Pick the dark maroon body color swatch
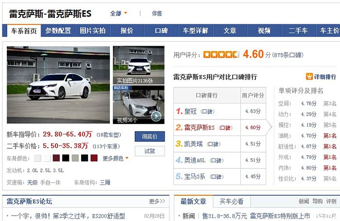340x221 pixels. coord(56,158)
